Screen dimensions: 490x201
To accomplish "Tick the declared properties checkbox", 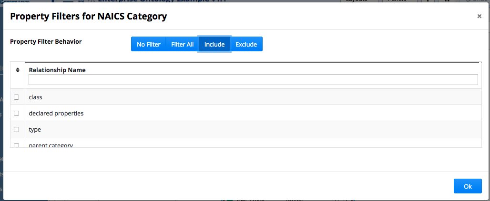I will tap(17, 113).
